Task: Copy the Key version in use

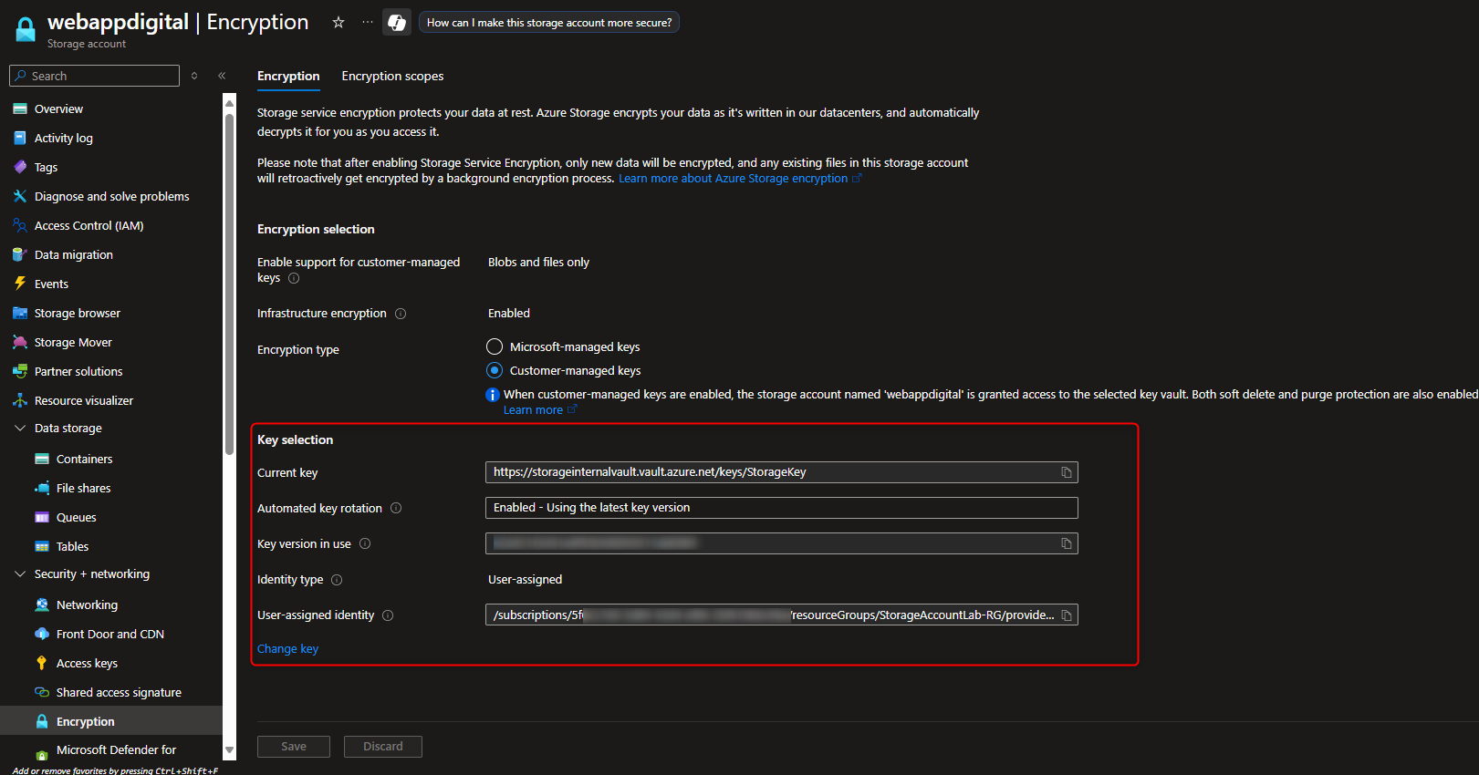Action: click(1066, 543)
